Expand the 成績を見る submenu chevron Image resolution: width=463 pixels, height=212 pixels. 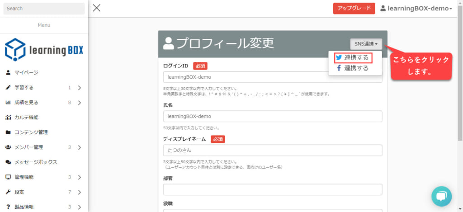tap(79, 103)
